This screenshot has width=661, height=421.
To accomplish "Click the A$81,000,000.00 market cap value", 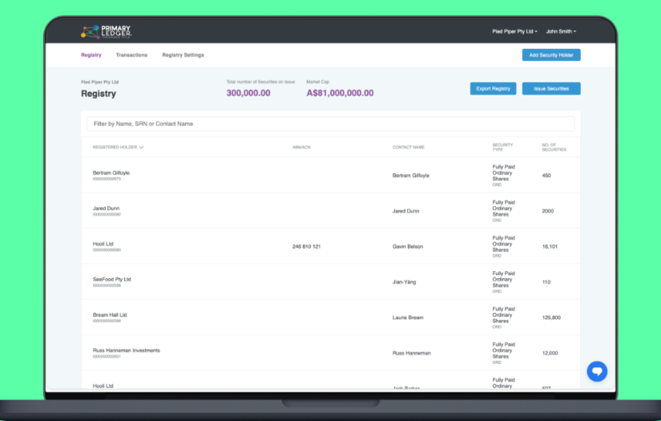I will coord(340,93).
